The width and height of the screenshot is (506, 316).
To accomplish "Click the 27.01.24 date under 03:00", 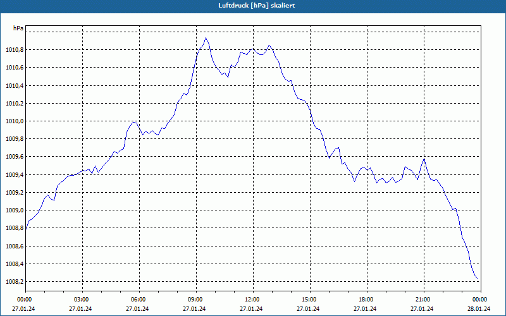I will pos(80,309).
